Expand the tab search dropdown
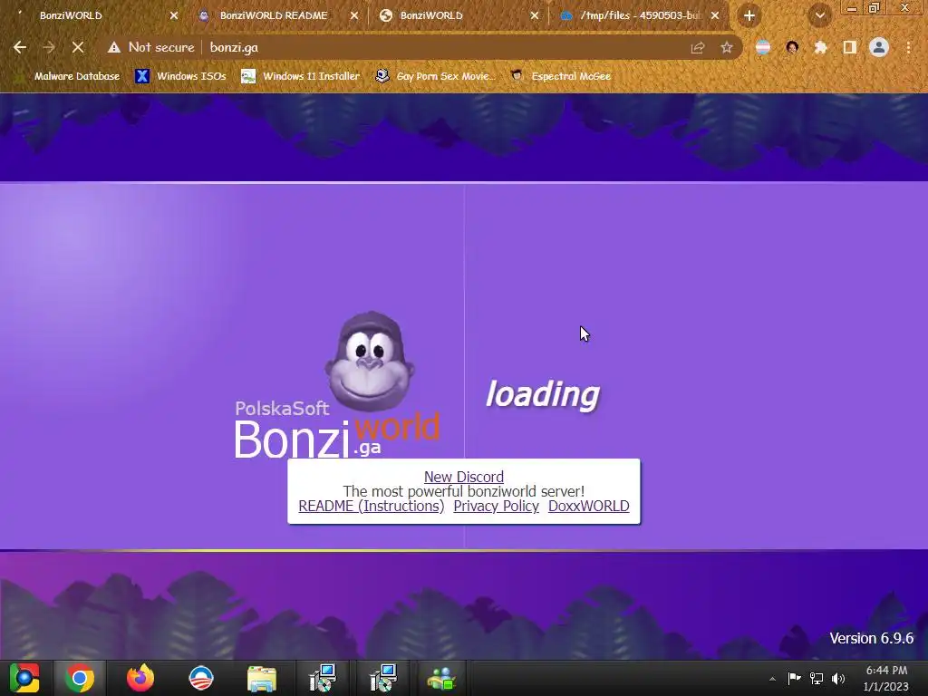This screenshot has width=928, height=696. click(x=819, y=16)
